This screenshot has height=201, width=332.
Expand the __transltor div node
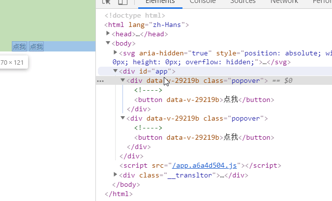[x=116, y=175]
